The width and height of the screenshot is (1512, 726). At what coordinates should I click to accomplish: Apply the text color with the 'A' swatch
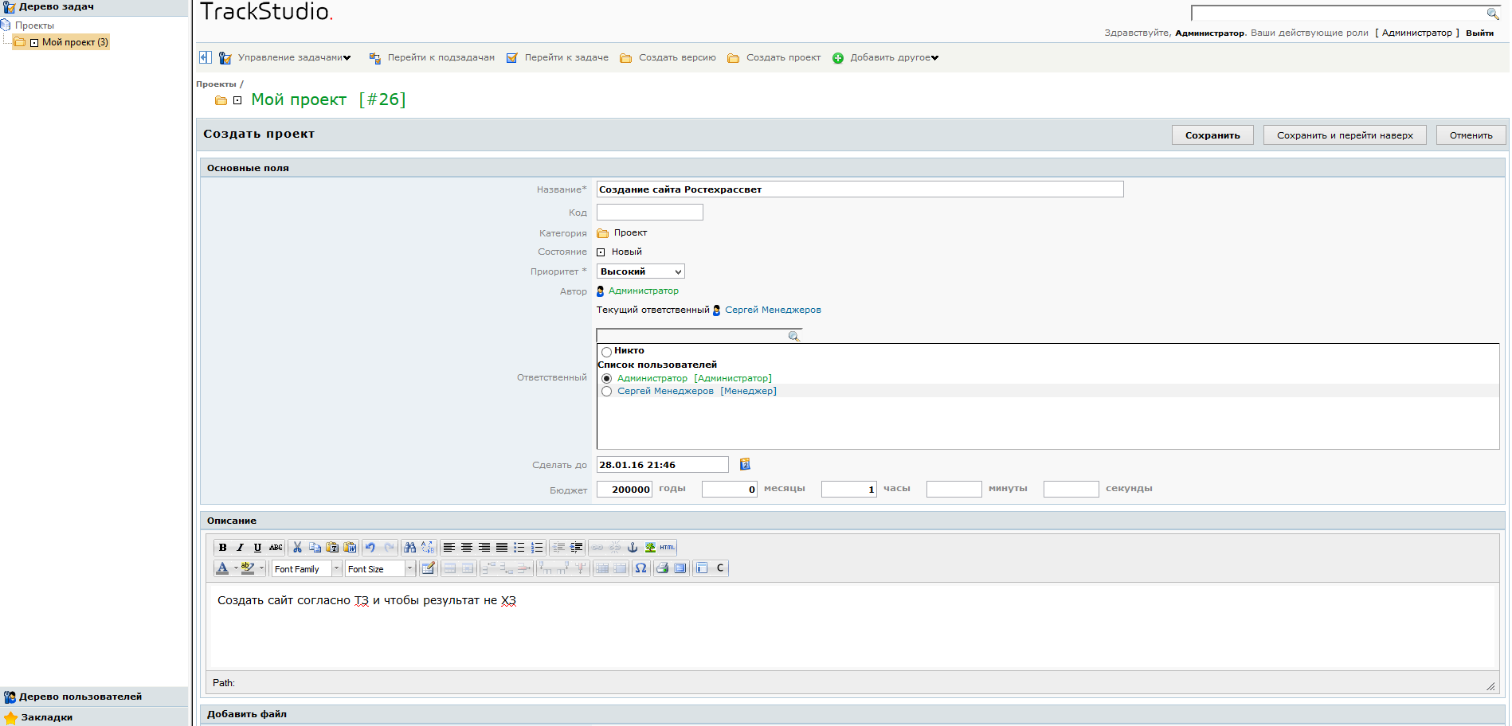(x=223, y=568)
